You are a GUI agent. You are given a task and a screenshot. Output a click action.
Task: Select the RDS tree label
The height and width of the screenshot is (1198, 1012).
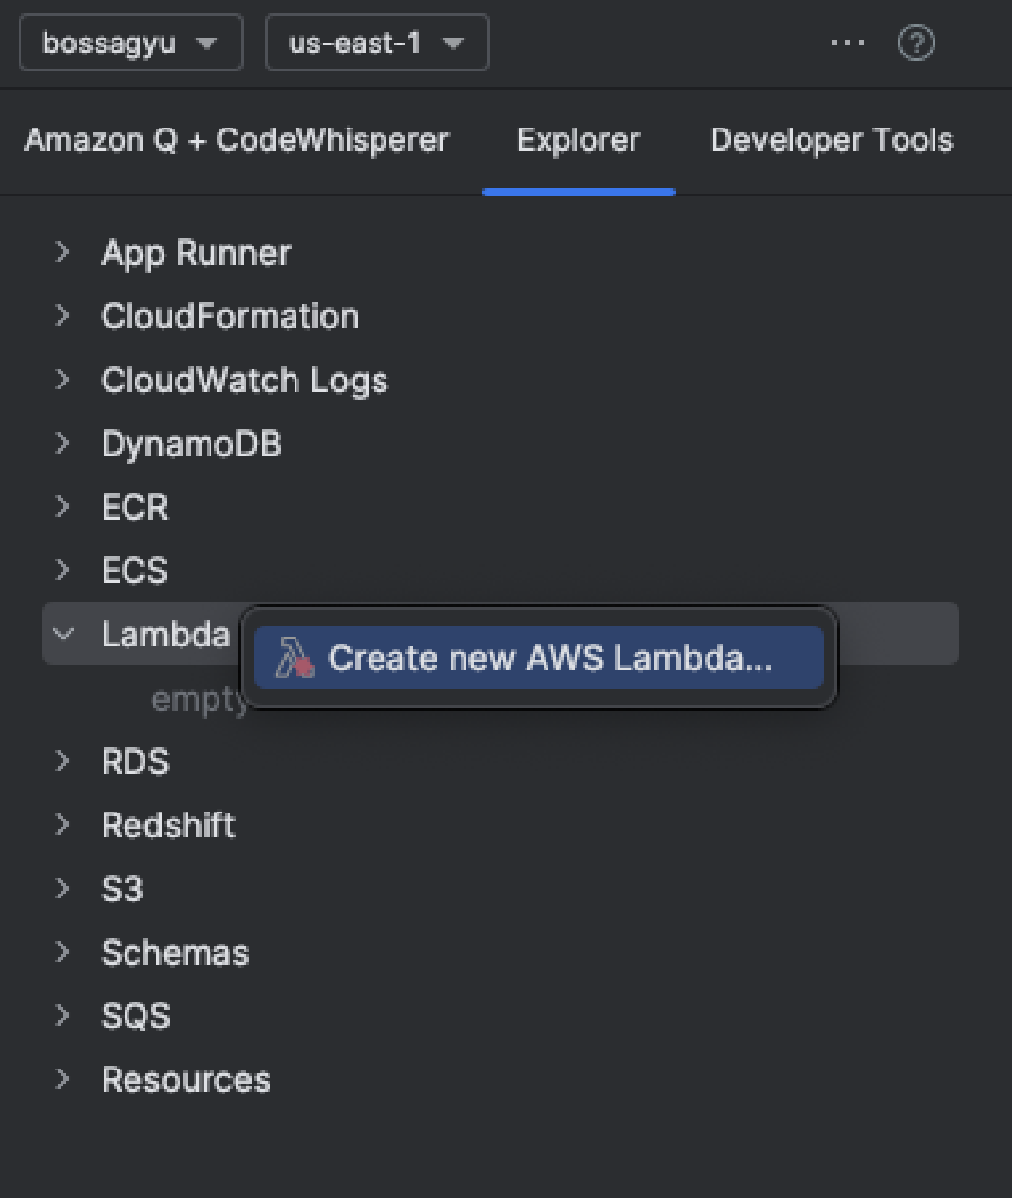point(135,761)
